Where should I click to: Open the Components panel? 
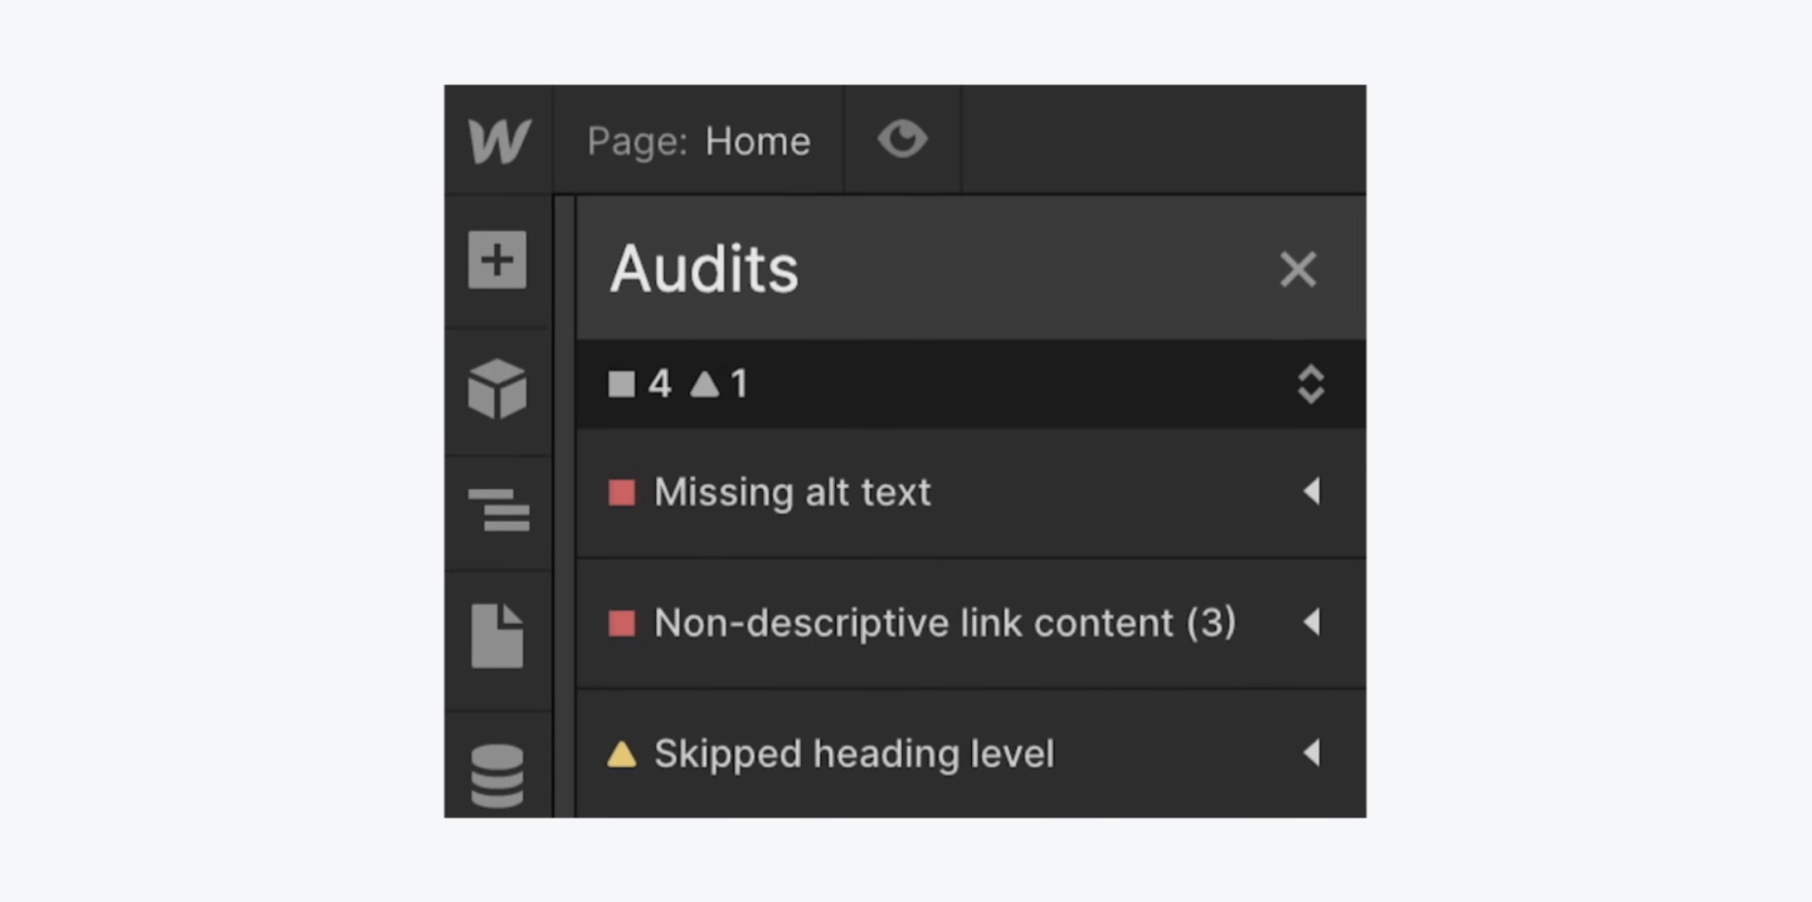pyautogui.click(x=498, y=390)
